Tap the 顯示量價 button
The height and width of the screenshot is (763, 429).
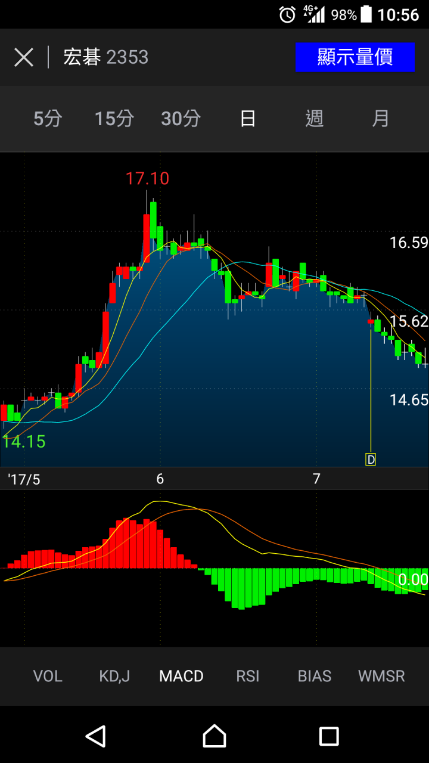355,57
